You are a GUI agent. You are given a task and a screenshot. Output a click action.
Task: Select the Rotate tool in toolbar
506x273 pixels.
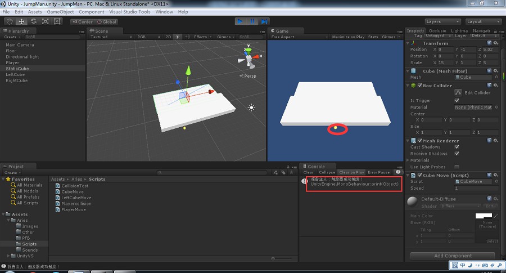(x=34, y=21)
